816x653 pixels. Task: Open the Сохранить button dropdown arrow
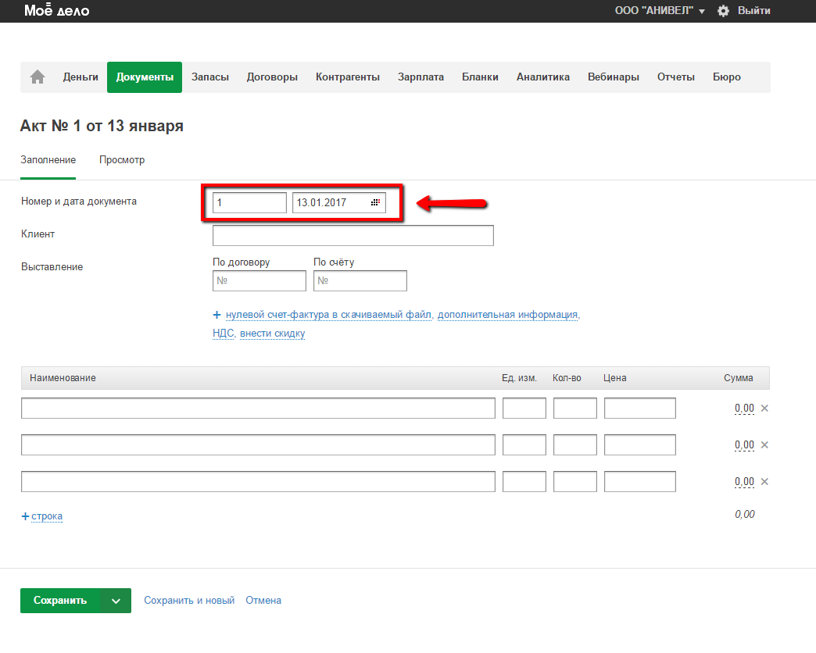tap(116, 601)
